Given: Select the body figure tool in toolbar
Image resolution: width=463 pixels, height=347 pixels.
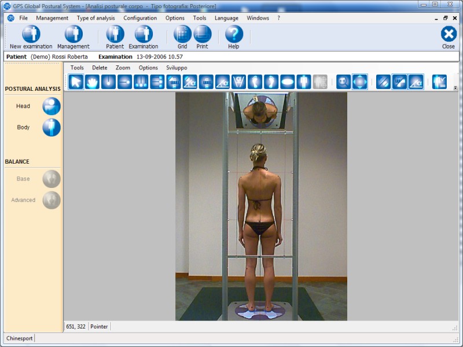Looking at the screenshot, I should [303, 82].
